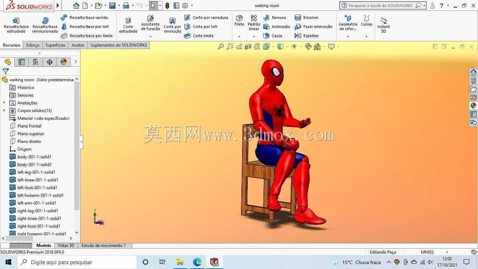Click the Instant 3D tool
Image resolution: width=478 pixels, height=269 pixels.
pyautogui.click(x=384, y=25)
